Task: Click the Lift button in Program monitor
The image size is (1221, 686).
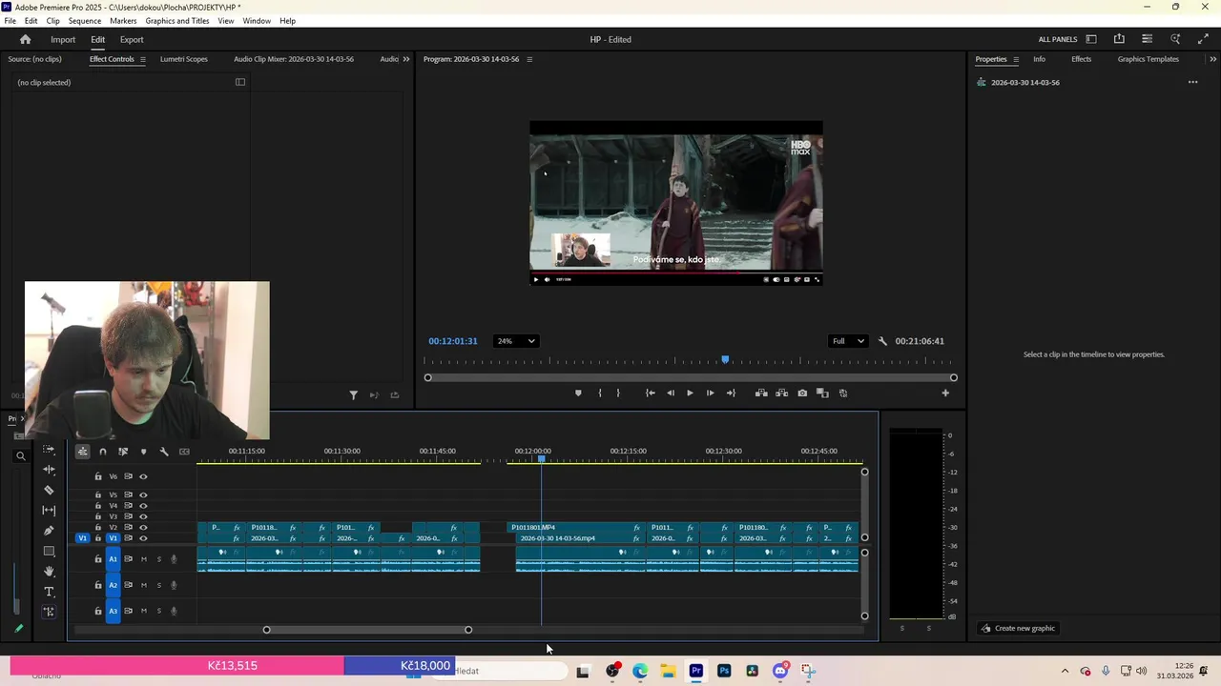Action: 761,393
